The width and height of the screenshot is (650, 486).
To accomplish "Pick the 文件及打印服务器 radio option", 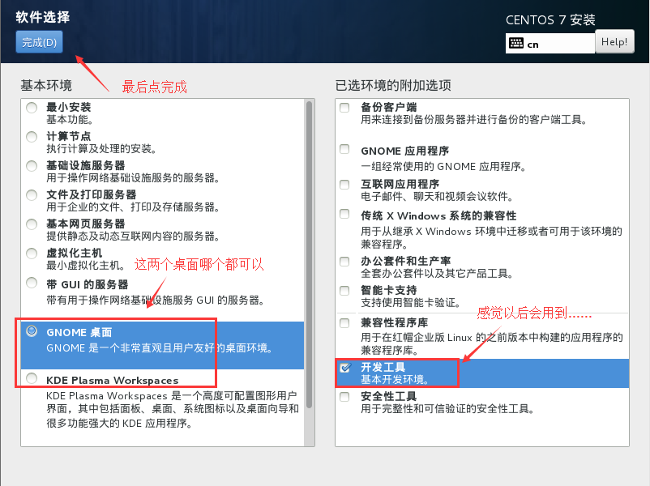I will pyautogui.click(x=32, y=195).
